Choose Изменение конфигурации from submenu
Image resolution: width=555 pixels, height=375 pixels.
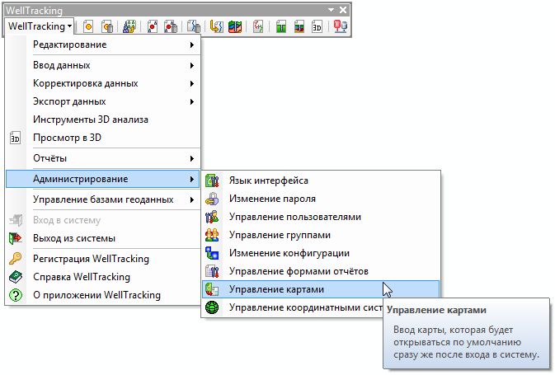pos(289,253)
